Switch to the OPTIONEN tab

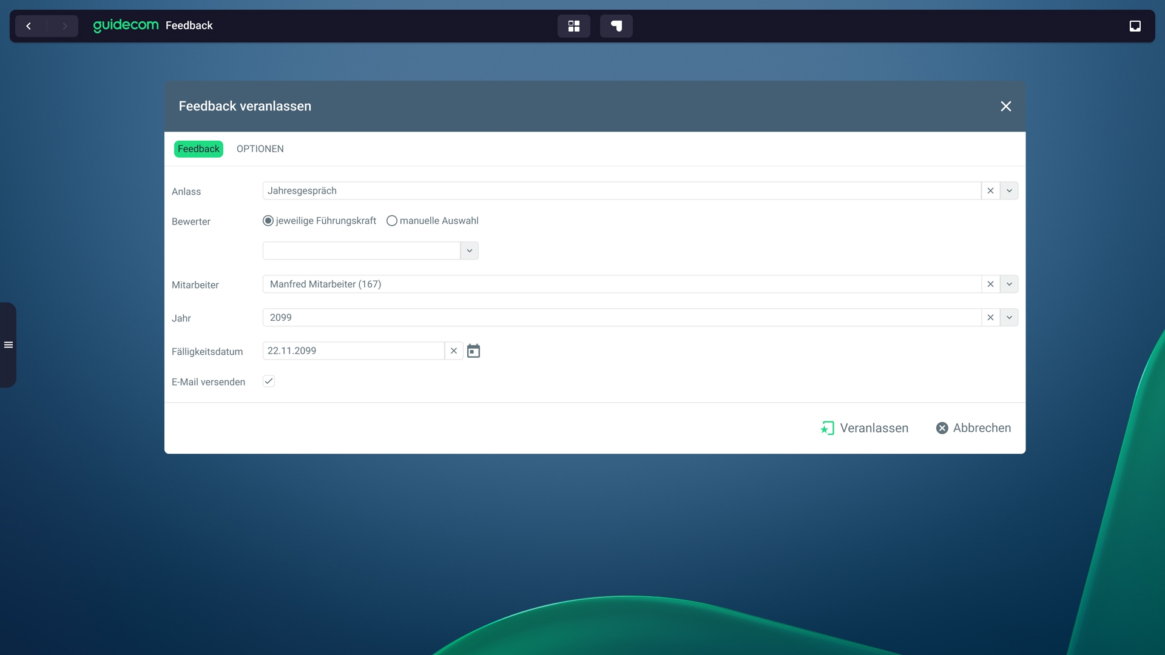pyautogui.click(x=260, y=149)
